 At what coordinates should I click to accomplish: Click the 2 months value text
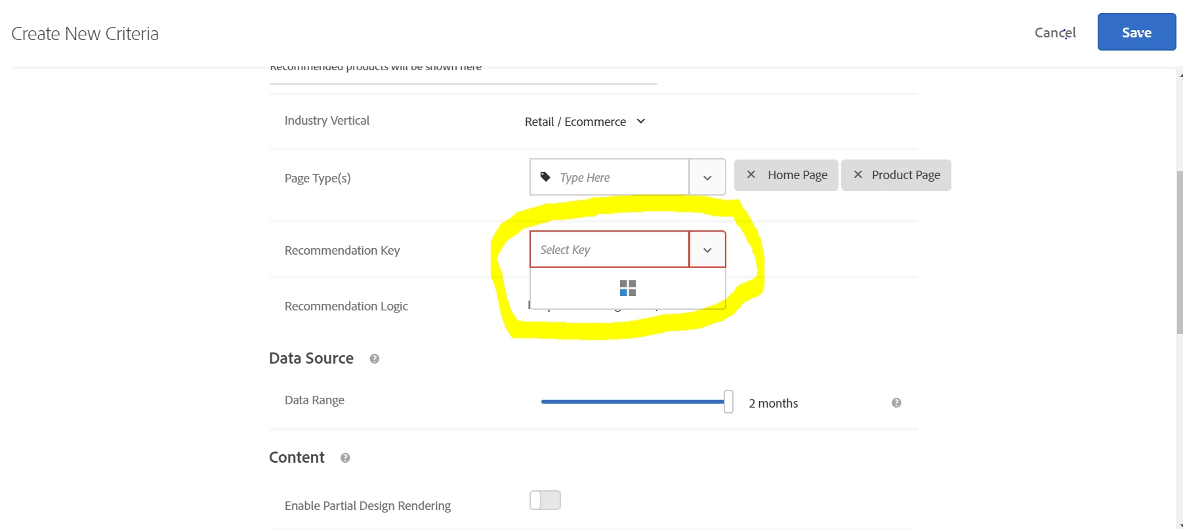point(774,403)
